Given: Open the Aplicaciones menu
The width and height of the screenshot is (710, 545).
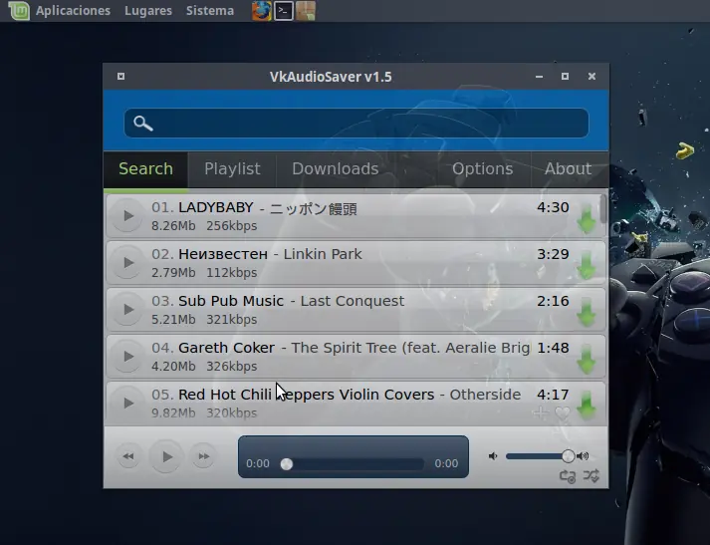Looking at the screenshot, I should click(73, 10).
